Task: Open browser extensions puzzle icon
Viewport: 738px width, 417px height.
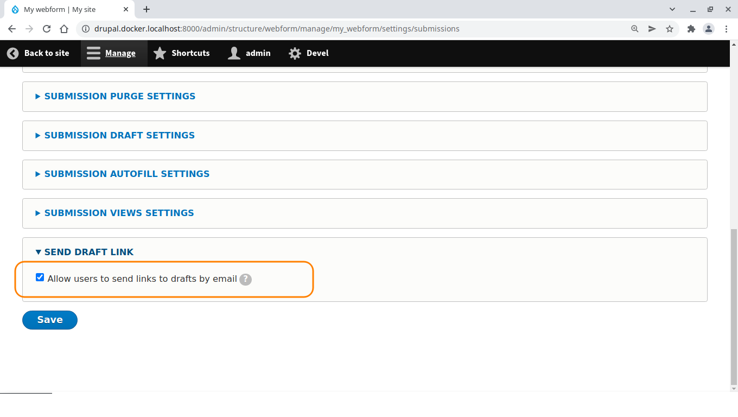Action: coord(691,28)
